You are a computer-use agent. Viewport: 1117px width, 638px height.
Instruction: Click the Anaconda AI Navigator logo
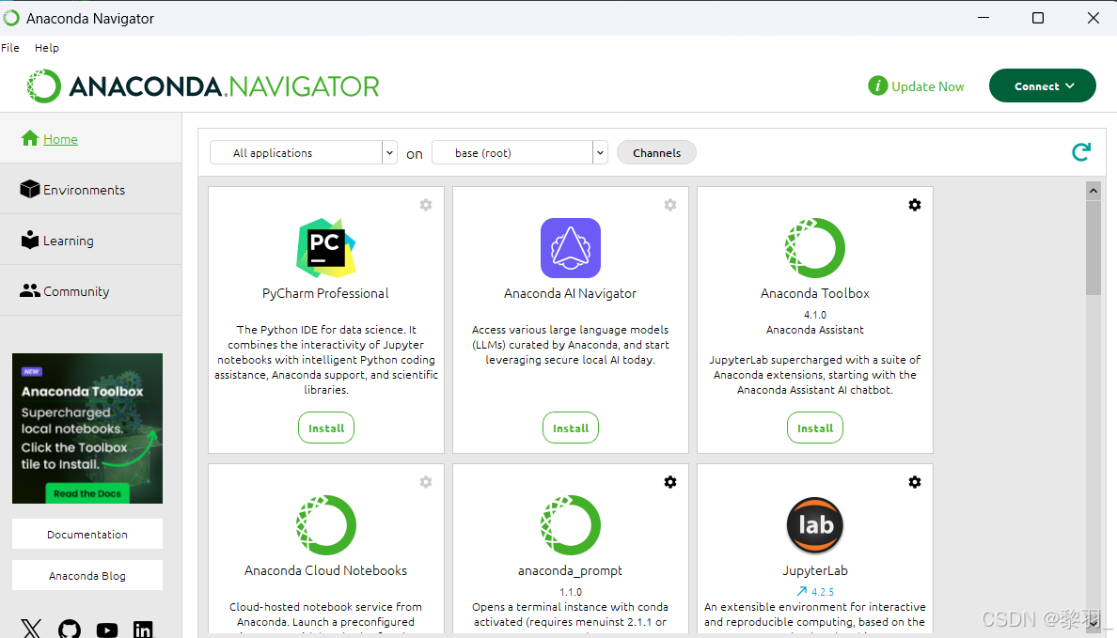(571, 248)
